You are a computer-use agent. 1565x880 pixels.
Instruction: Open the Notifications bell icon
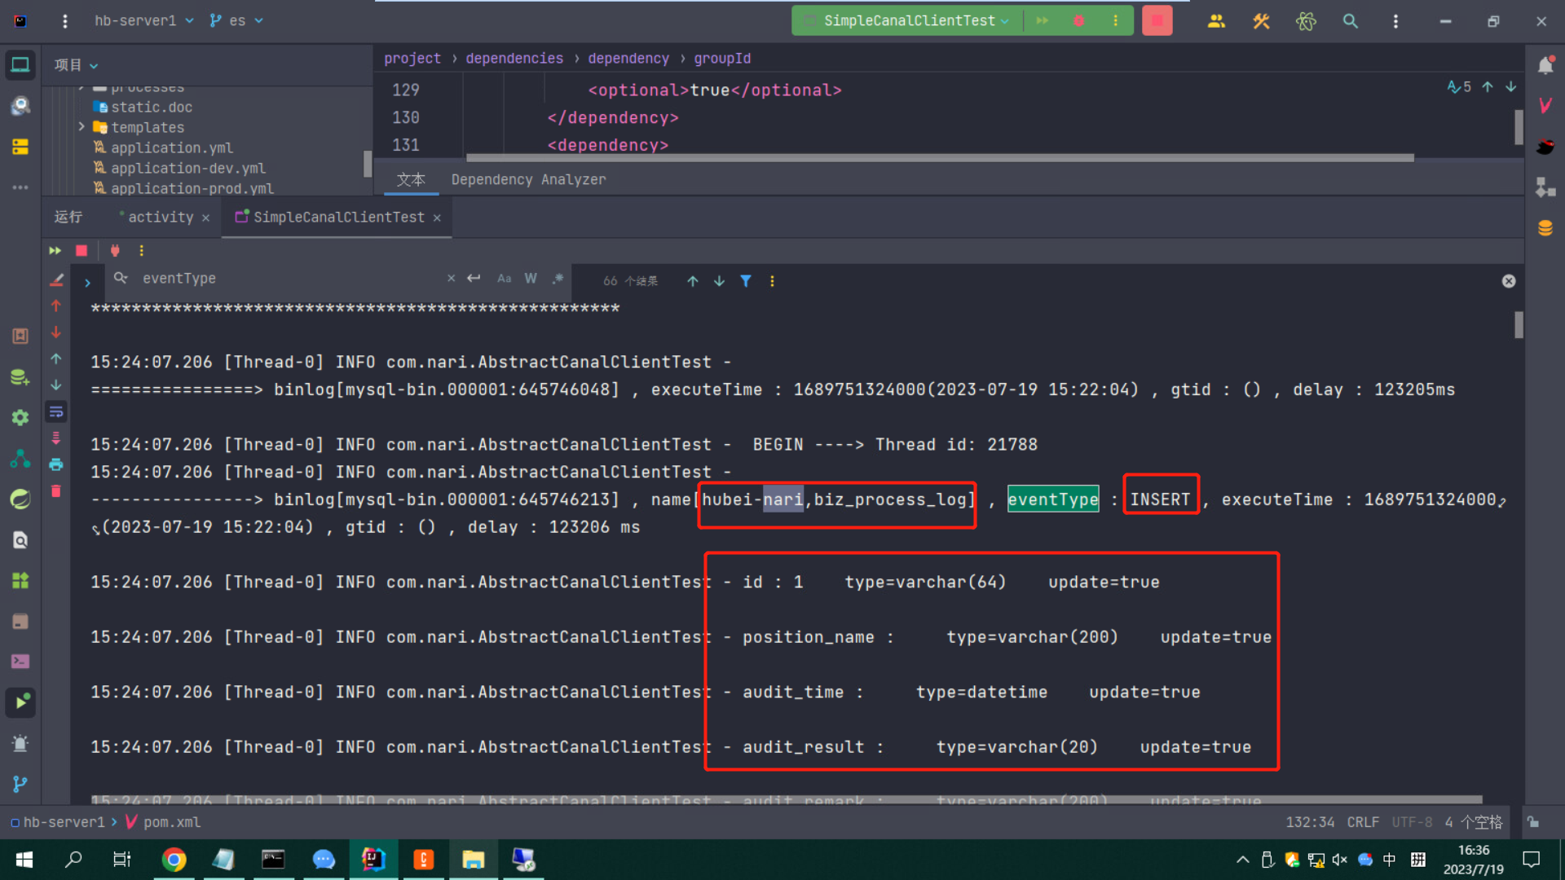point(1545,65)
